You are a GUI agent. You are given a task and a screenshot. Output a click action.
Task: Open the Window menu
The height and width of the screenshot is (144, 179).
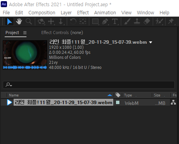click(x=146, y=13)
